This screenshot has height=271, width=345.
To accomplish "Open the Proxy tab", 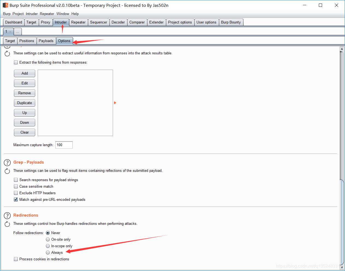I will coord(46,22).
